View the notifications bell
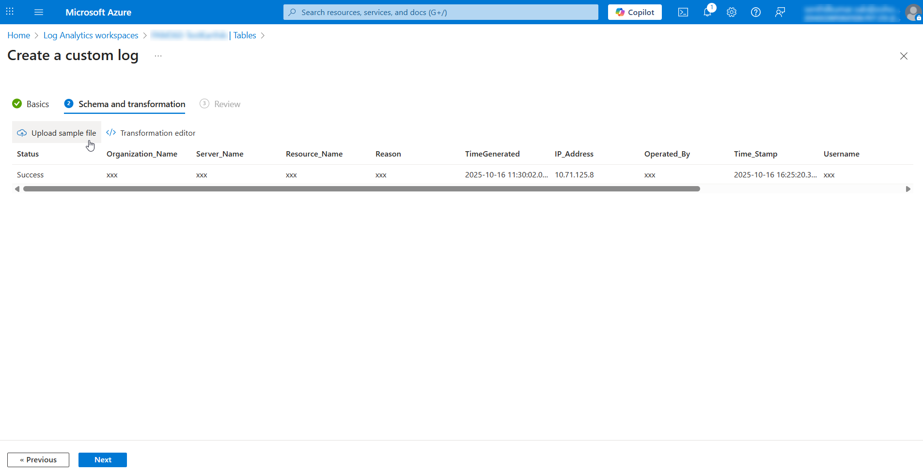This screenshot has height=473, width=923. tap(707, 12)
